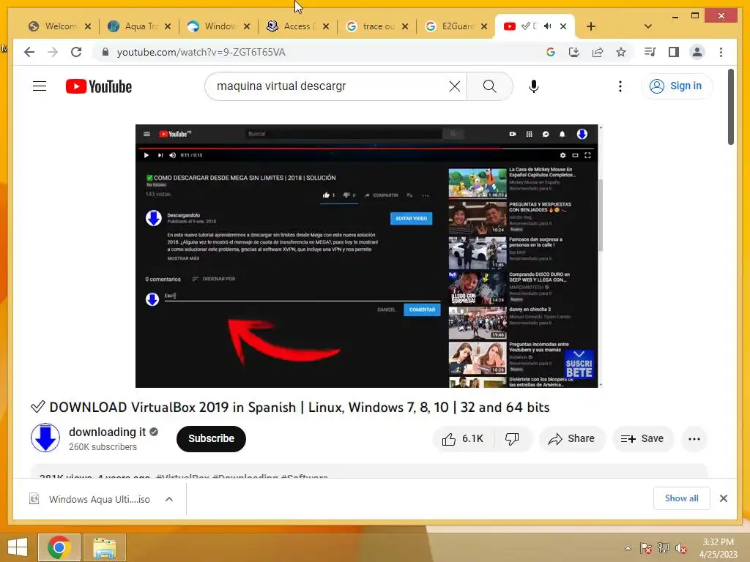Viewport: 750px width, 562px height.
Task: Dislike the video with thumbs down
Action: click(x=512, y=439)
